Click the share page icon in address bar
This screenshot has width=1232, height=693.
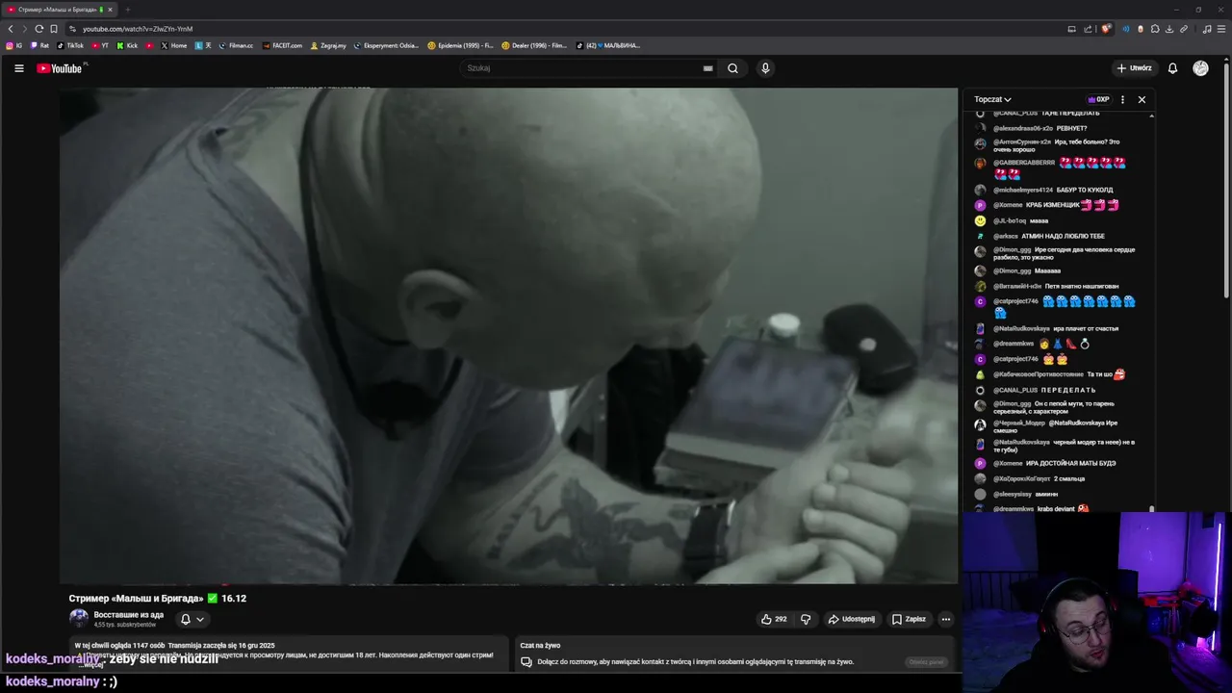(x=1087, y=29)
